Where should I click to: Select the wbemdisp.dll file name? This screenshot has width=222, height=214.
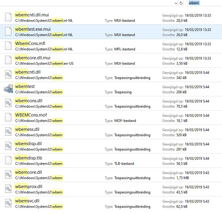pos(28,144)
